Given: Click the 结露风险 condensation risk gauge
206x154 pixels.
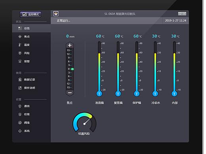Looking at the screenshot, I should pos(84,122).
